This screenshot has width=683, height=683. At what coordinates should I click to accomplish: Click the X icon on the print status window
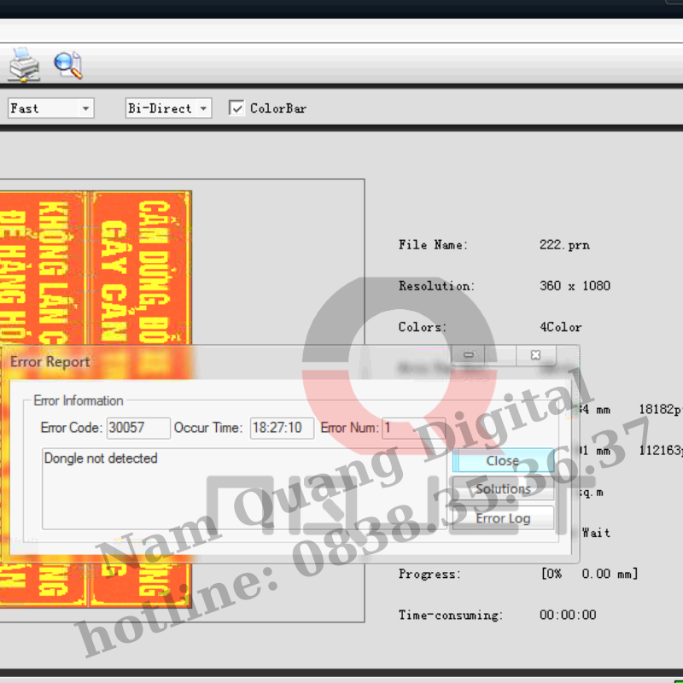535,355
